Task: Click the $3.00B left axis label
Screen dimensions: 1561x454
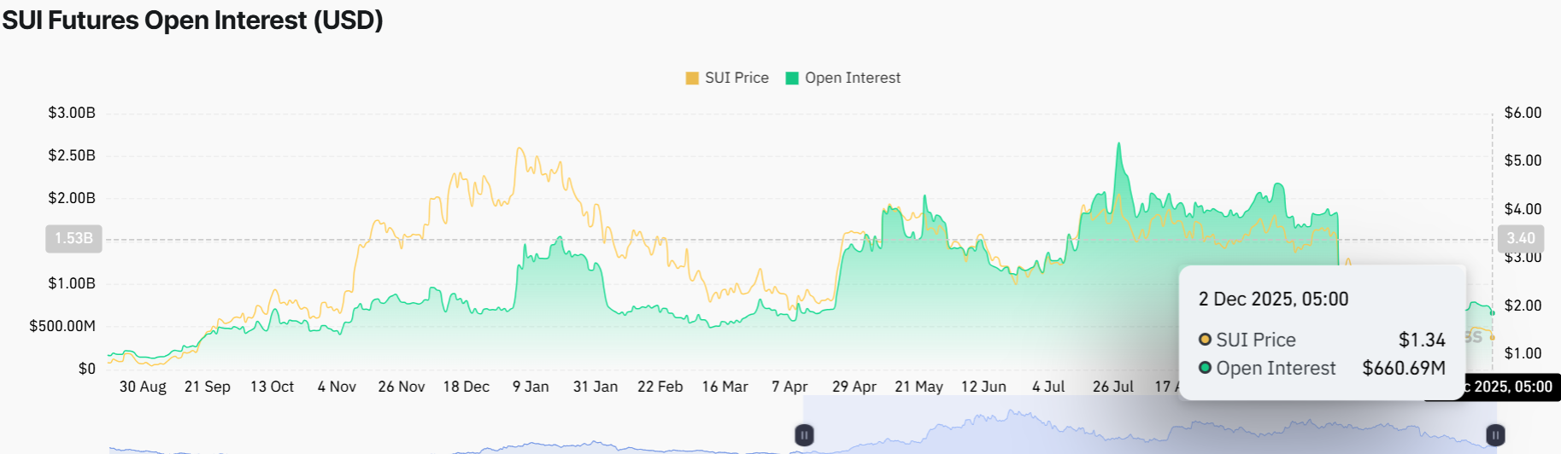Action: [x=72, y=113]
